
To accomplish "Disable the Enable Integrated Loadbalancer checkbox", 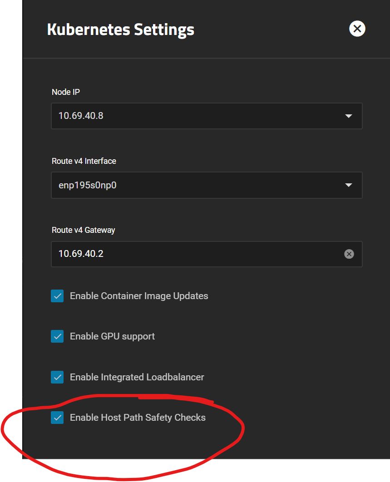I will point(57,377).
